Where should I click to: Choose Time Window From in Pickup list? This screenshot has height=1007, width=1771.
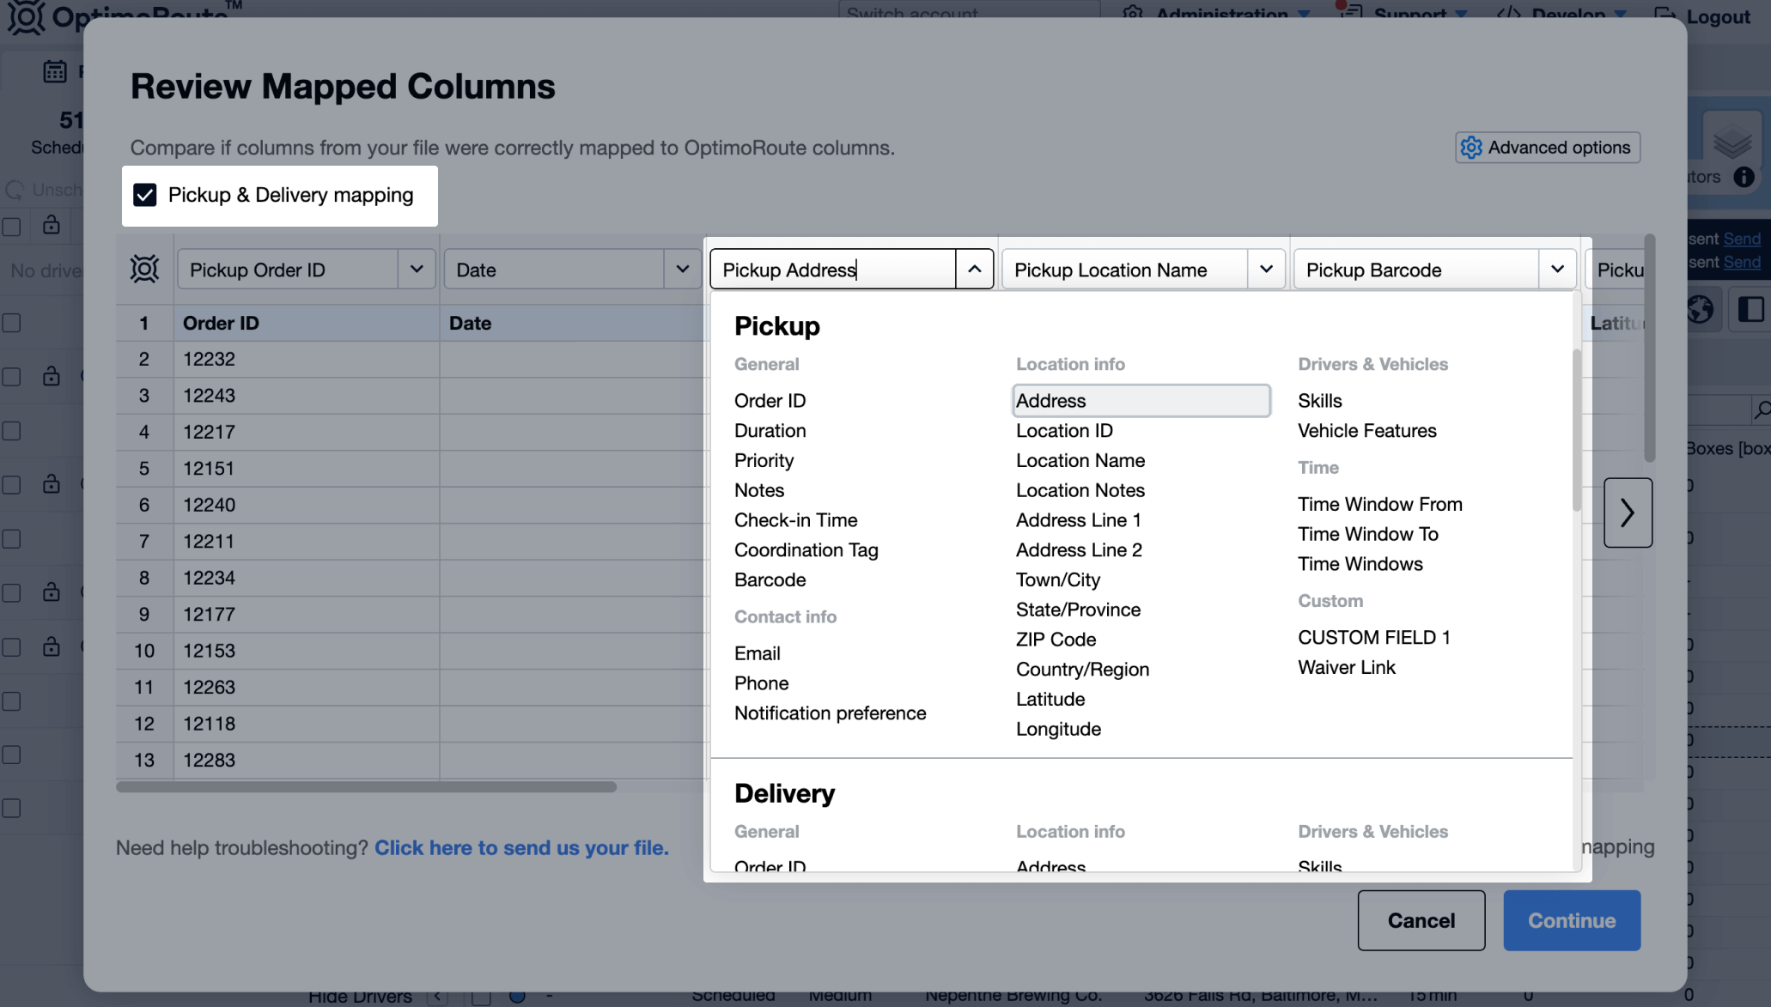pyautogui.click(x=1379, y=504)
